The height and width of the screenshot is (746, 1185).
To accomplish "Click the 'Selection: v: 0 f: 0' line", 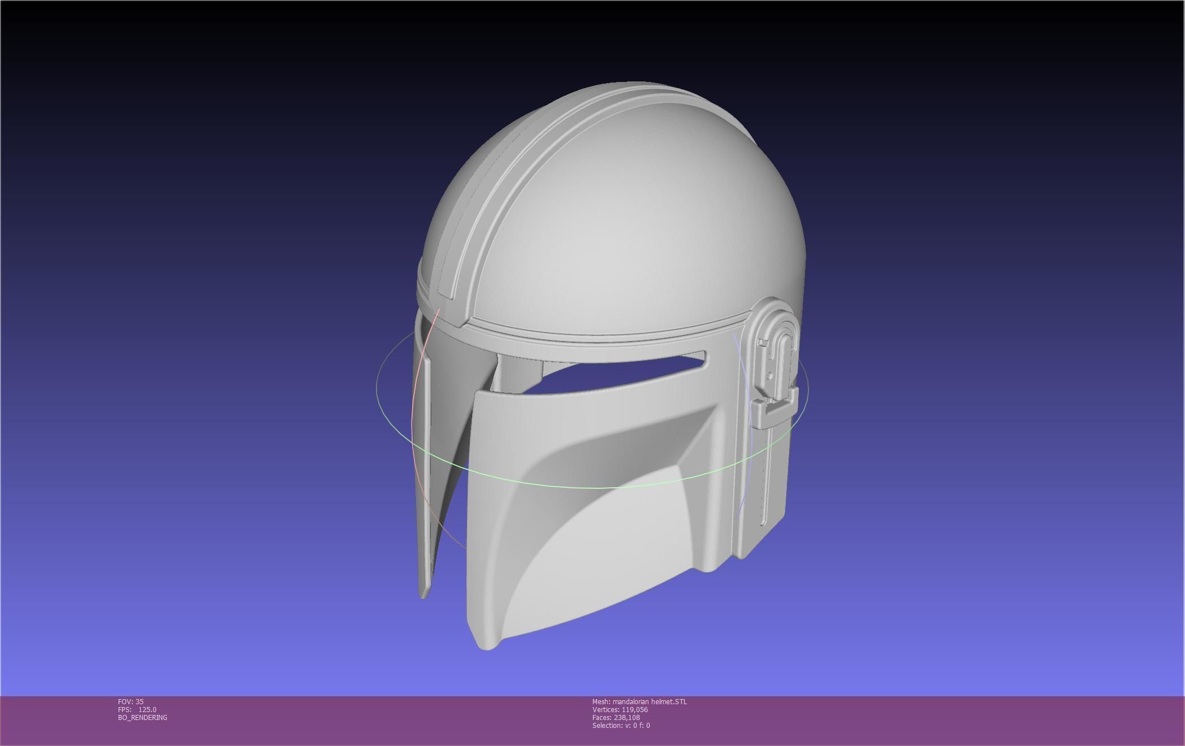I will coord(621,725).
